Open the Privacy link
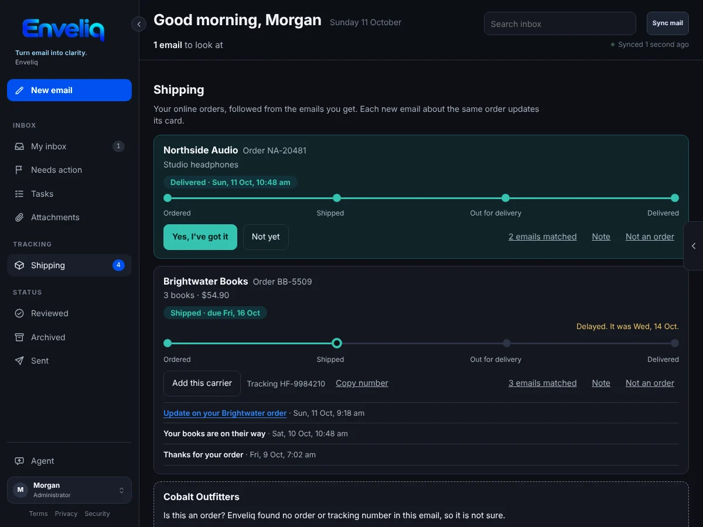The height and width of the screenshot is (527, 703). (66, 514)
